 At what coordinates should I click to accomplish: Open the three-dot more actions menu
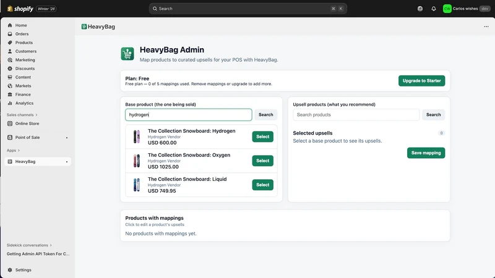[x=486, y=27]
